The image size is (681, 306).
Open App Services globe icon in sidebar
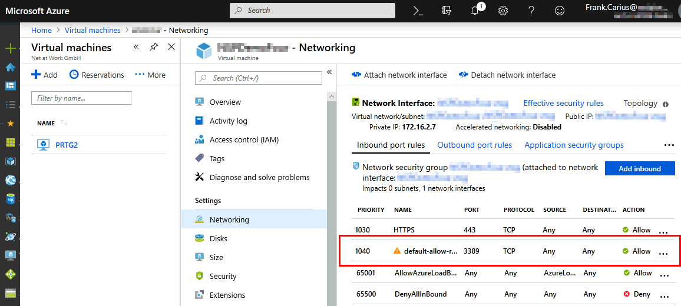[x=10, y=180]
